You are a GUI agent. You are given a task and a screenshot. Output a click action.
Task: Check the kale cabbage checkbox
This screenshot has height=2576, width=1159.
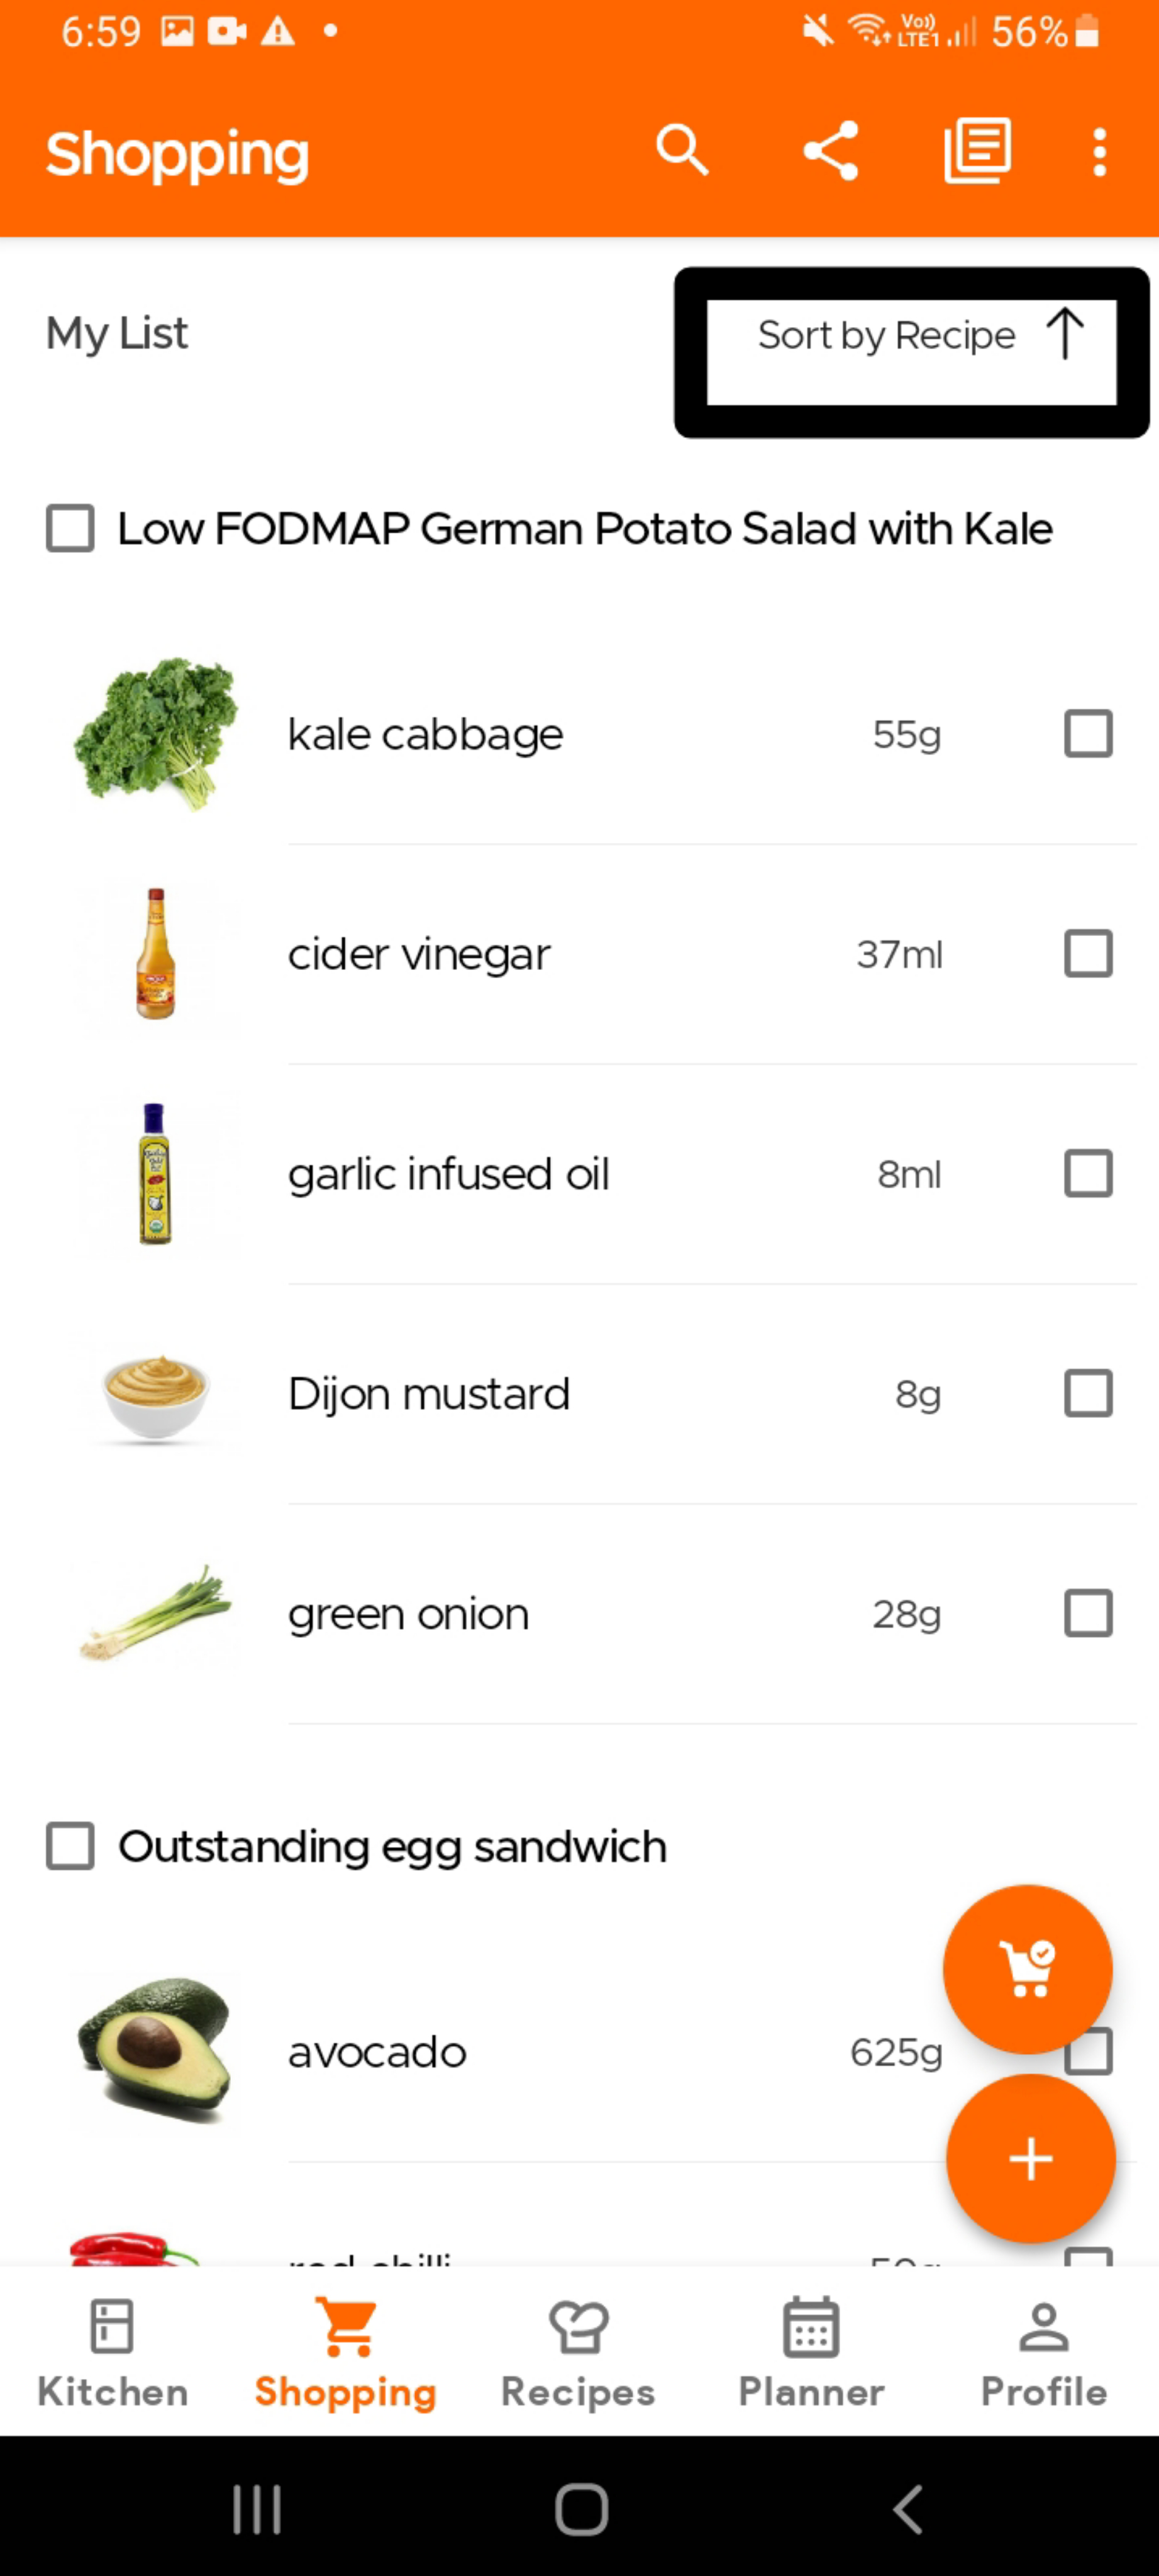(1088, 734)
